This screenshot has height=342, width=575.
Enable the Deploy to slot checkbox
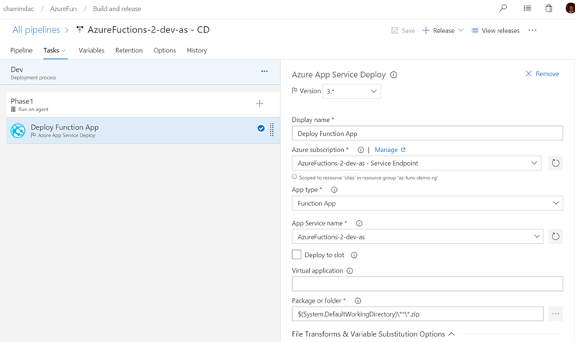[297, 255]
